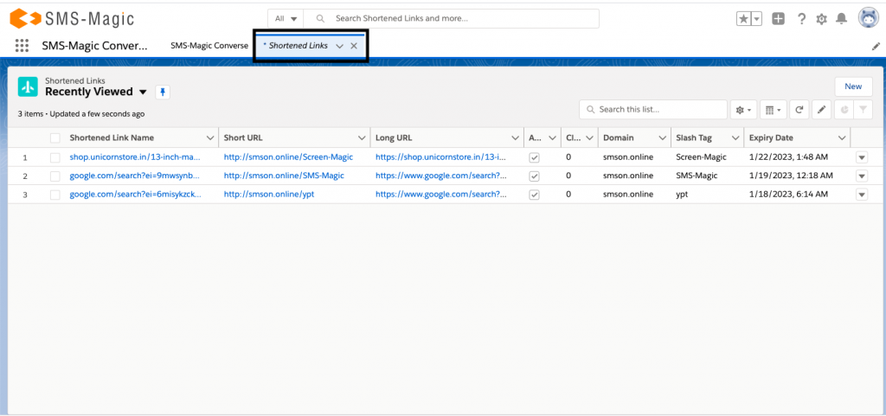Click expiry date 1/18/2023, 6:14 AM
This screenshot has height=416, width=886.
pos(788,195)
